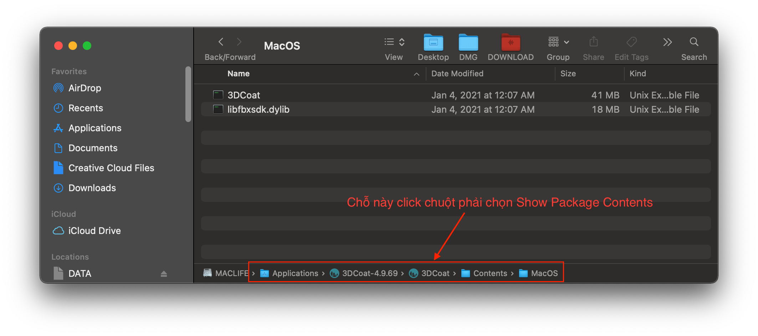Eject the DATA volume
The image size is (758, 336).
[x=164, y=274]
